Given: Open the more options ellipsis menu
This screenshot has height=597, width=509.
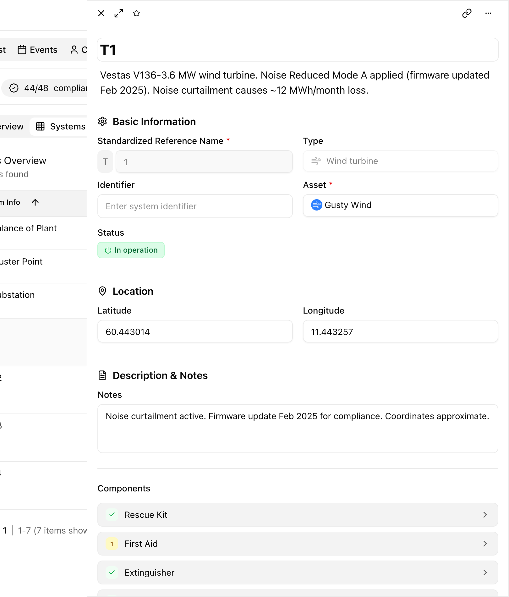Looking at the screenshot, I should [x=488, y=13].
